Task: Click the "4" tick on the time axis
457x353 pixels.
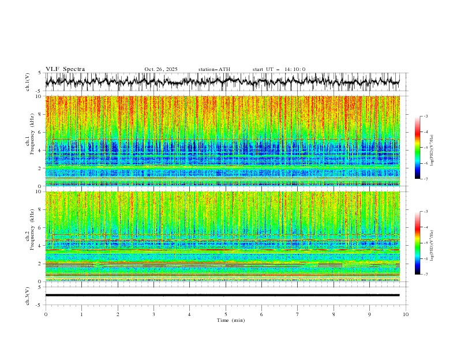Action: point(189,314)
